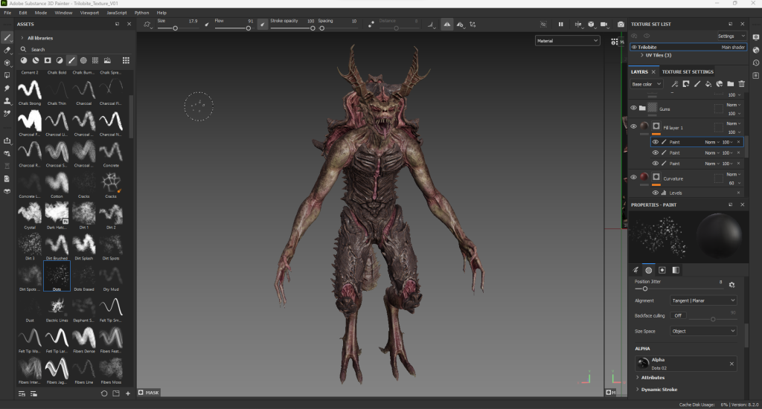Expand the UV Tiles (3) tree

tap(641, 55)
